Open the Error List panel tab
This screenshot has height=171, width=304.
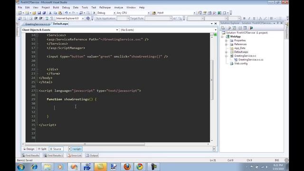pos(75,155)
